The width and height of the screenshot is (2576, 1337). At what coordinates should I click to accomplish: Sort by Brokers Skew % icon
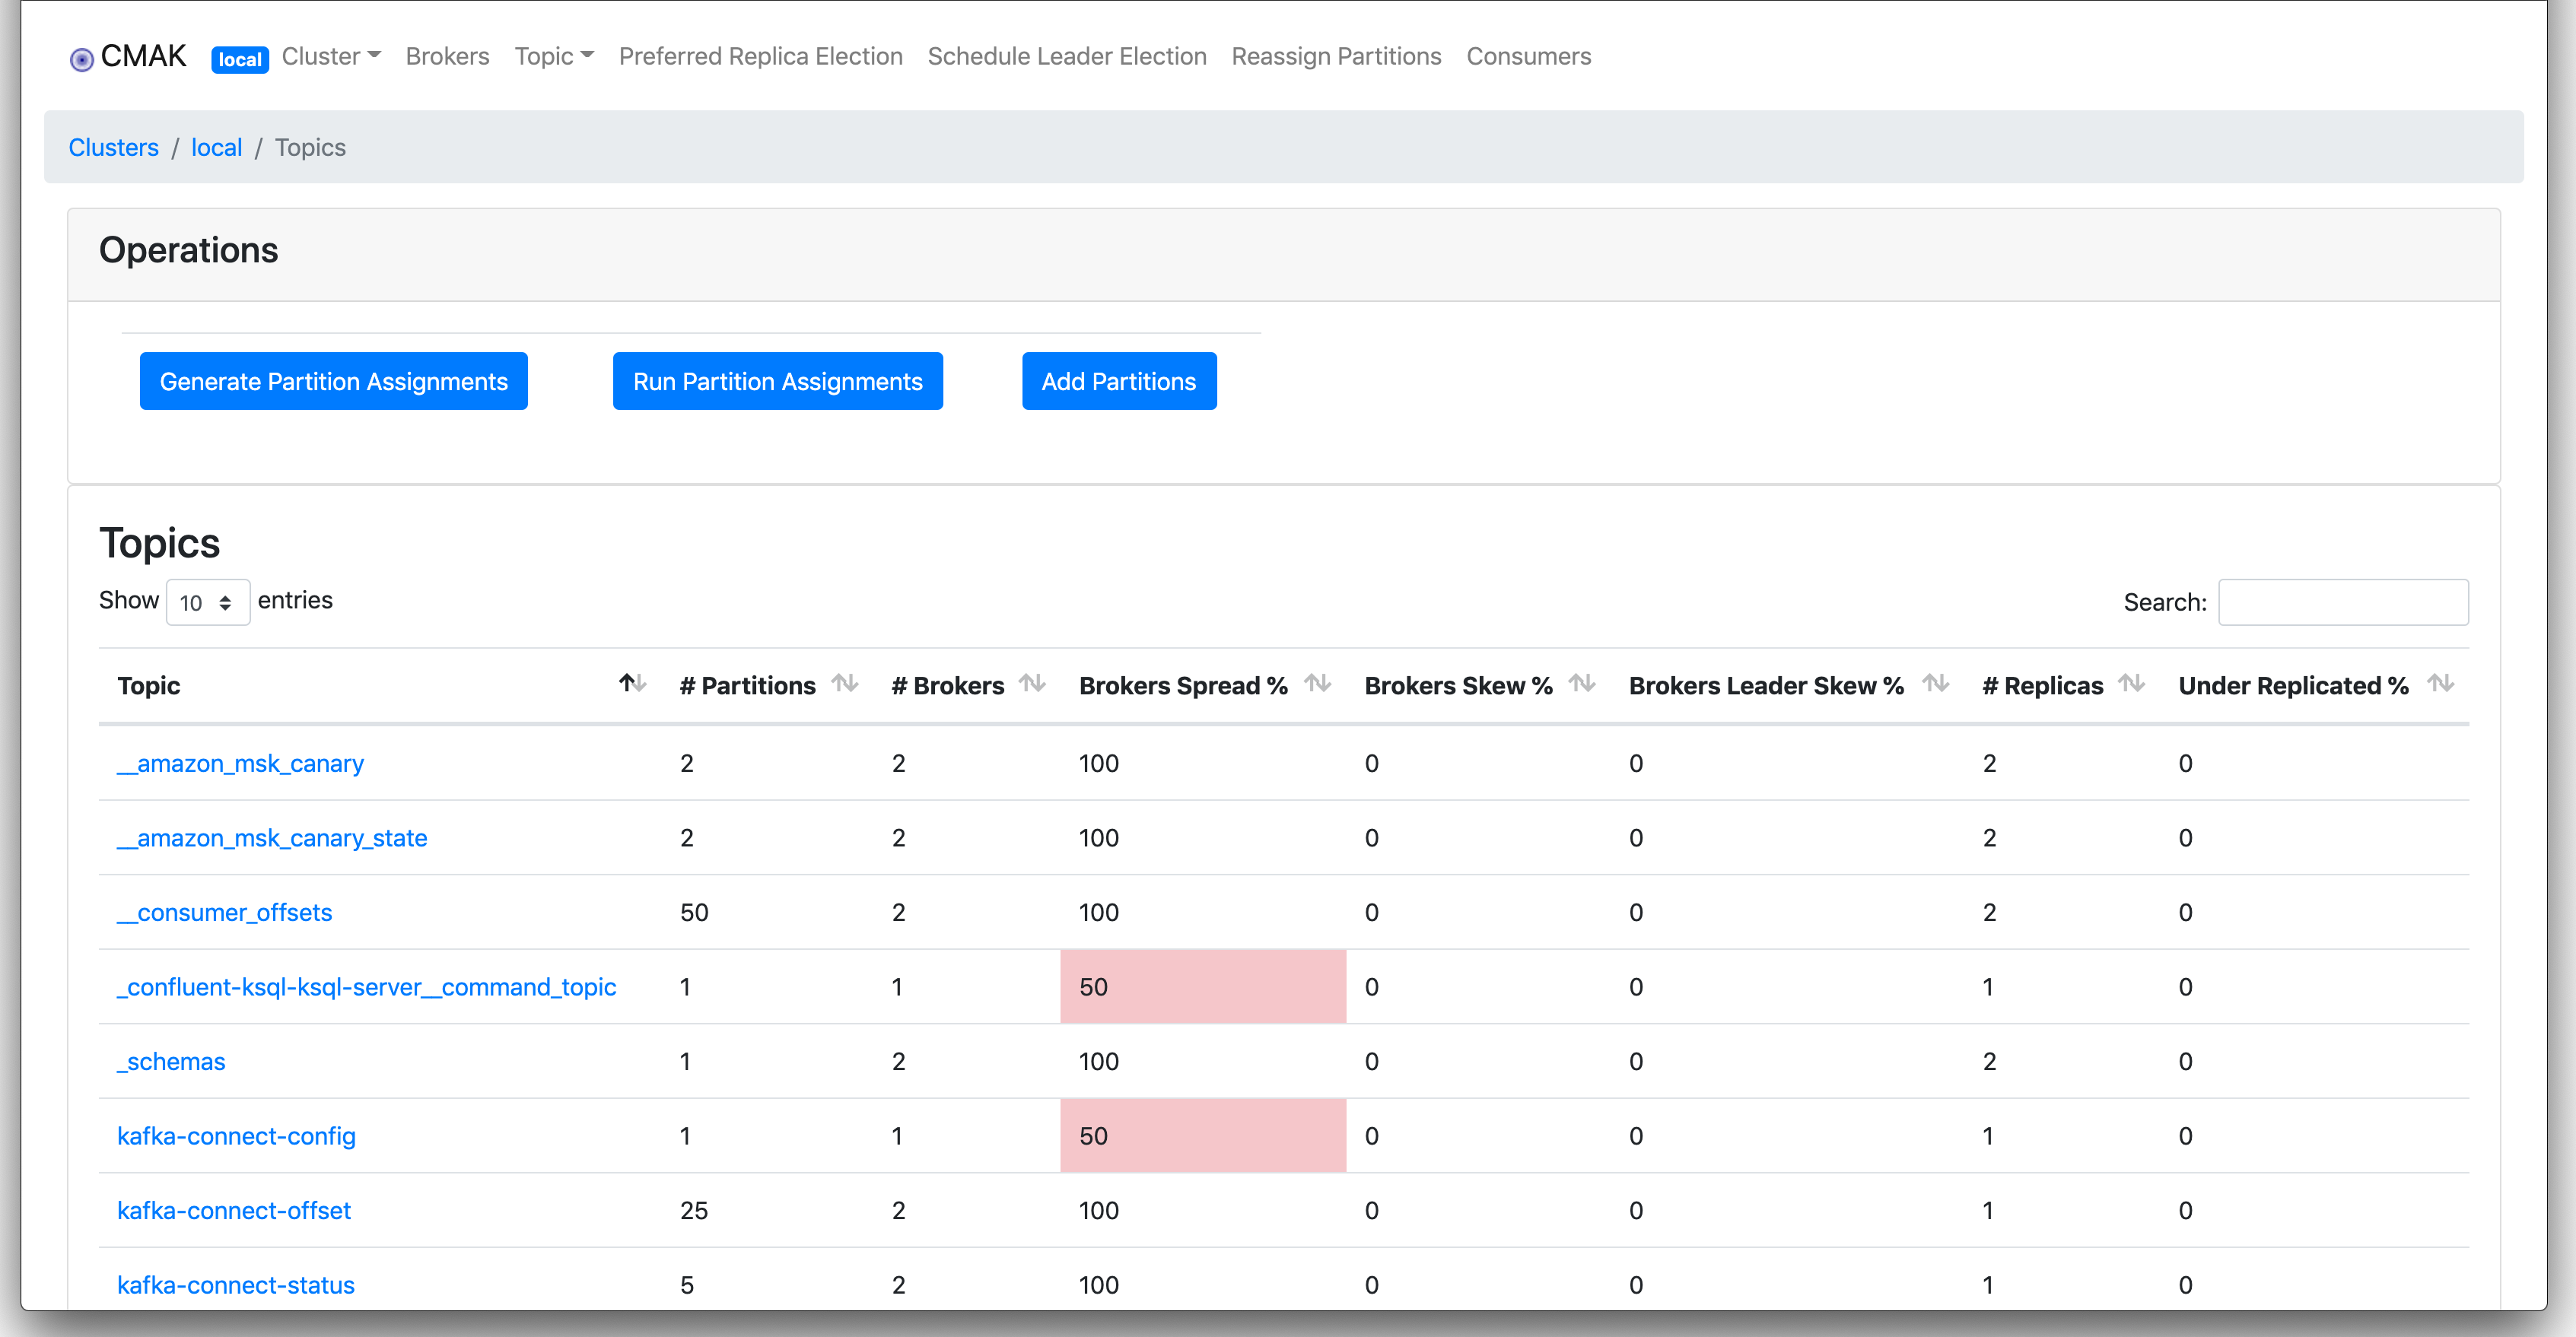(x=1582, y=684)
